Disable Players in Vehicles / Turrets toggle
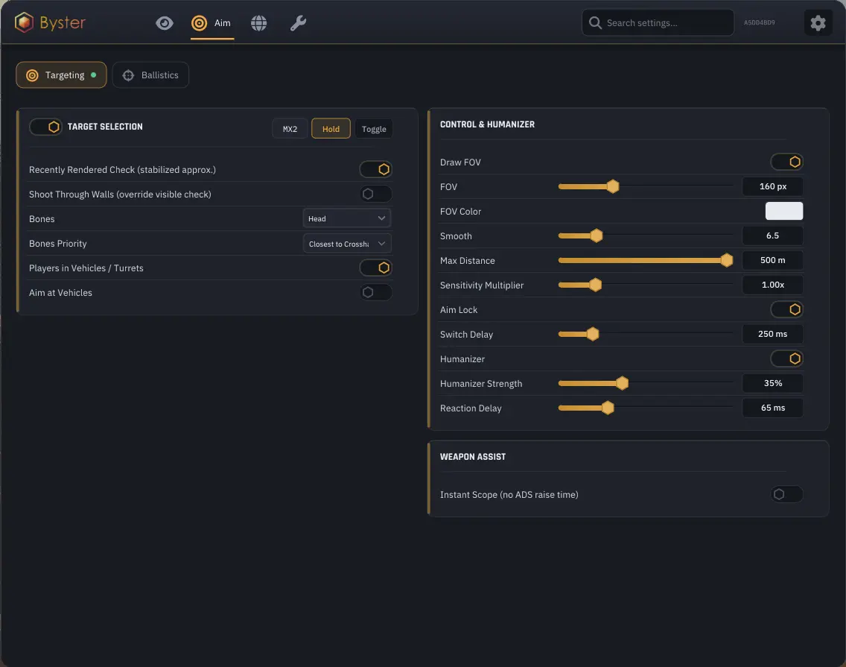 pos(375,268)
